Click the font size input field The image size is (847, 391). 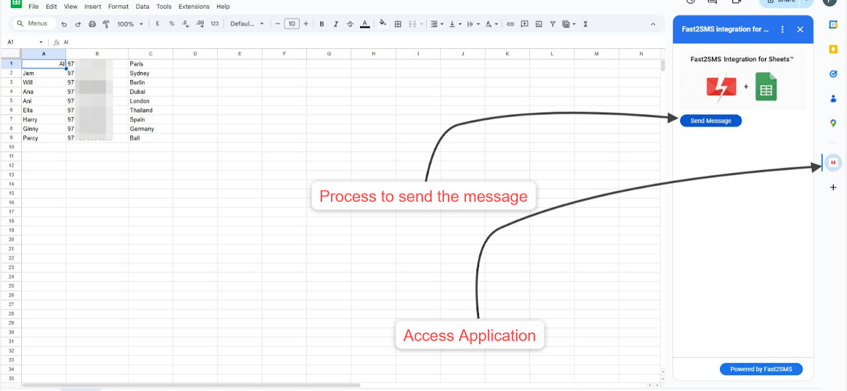point(292,24)
